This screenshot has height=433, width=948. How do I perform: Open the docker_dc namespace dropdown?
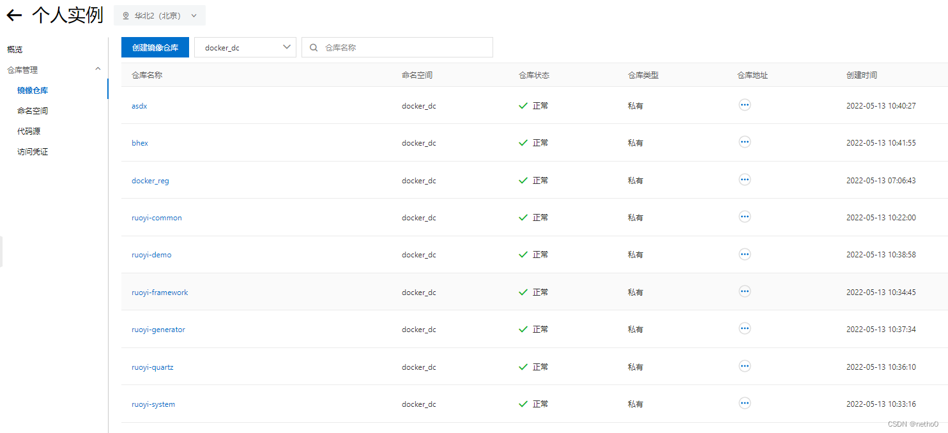tap(245, 47)
